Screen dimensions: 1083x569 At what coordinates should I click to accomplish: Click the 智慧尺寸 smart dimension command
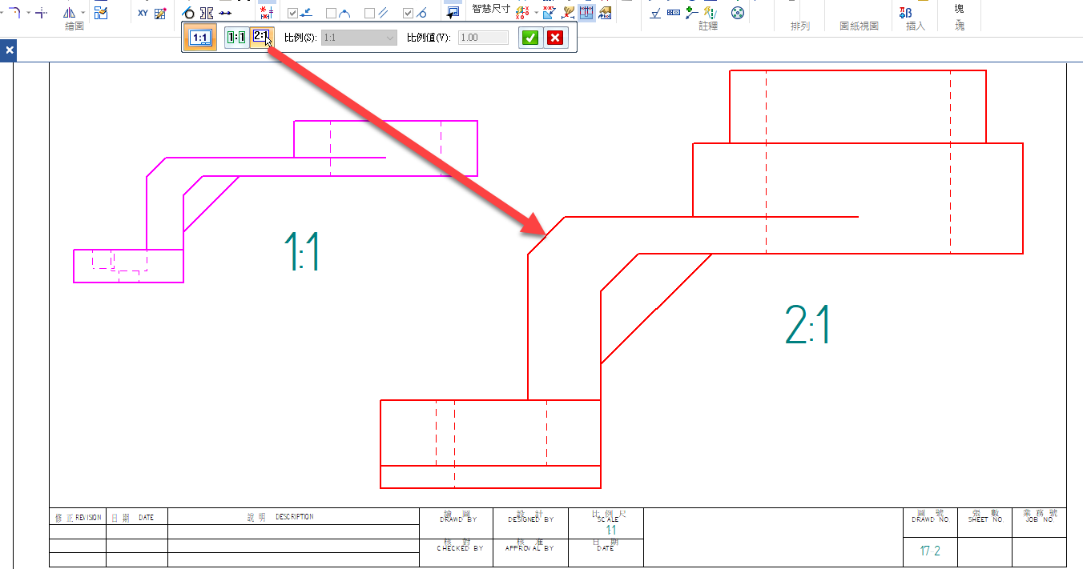(490, 9)
